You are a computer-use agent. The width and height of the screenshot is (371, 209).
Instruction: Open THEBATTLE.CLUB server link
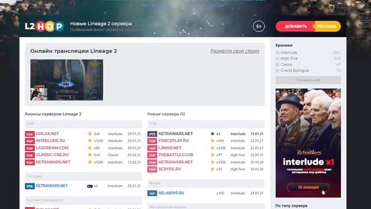(176, 155)
